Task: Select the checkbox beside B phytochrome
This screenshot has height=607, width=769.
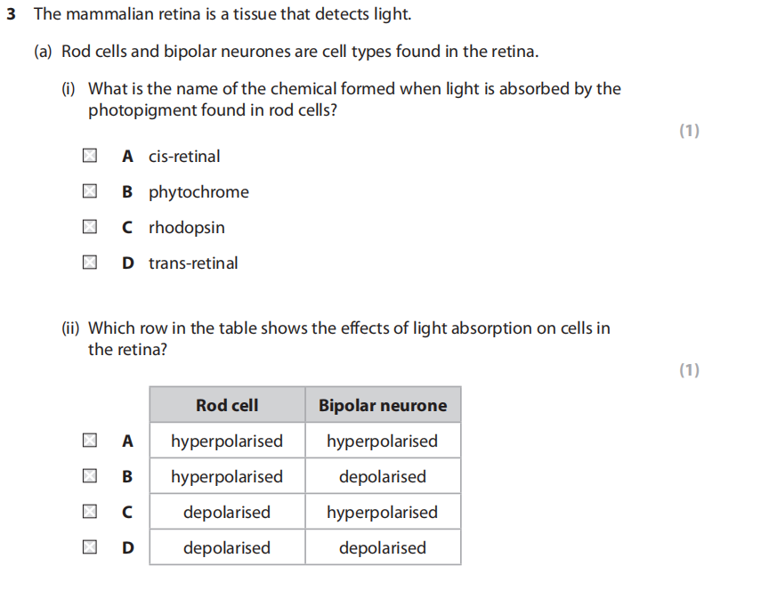Action: click(x=89, y=192)
